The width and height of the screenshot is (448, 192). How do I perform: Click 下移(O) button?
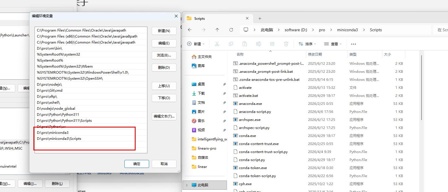coord(164,98)
